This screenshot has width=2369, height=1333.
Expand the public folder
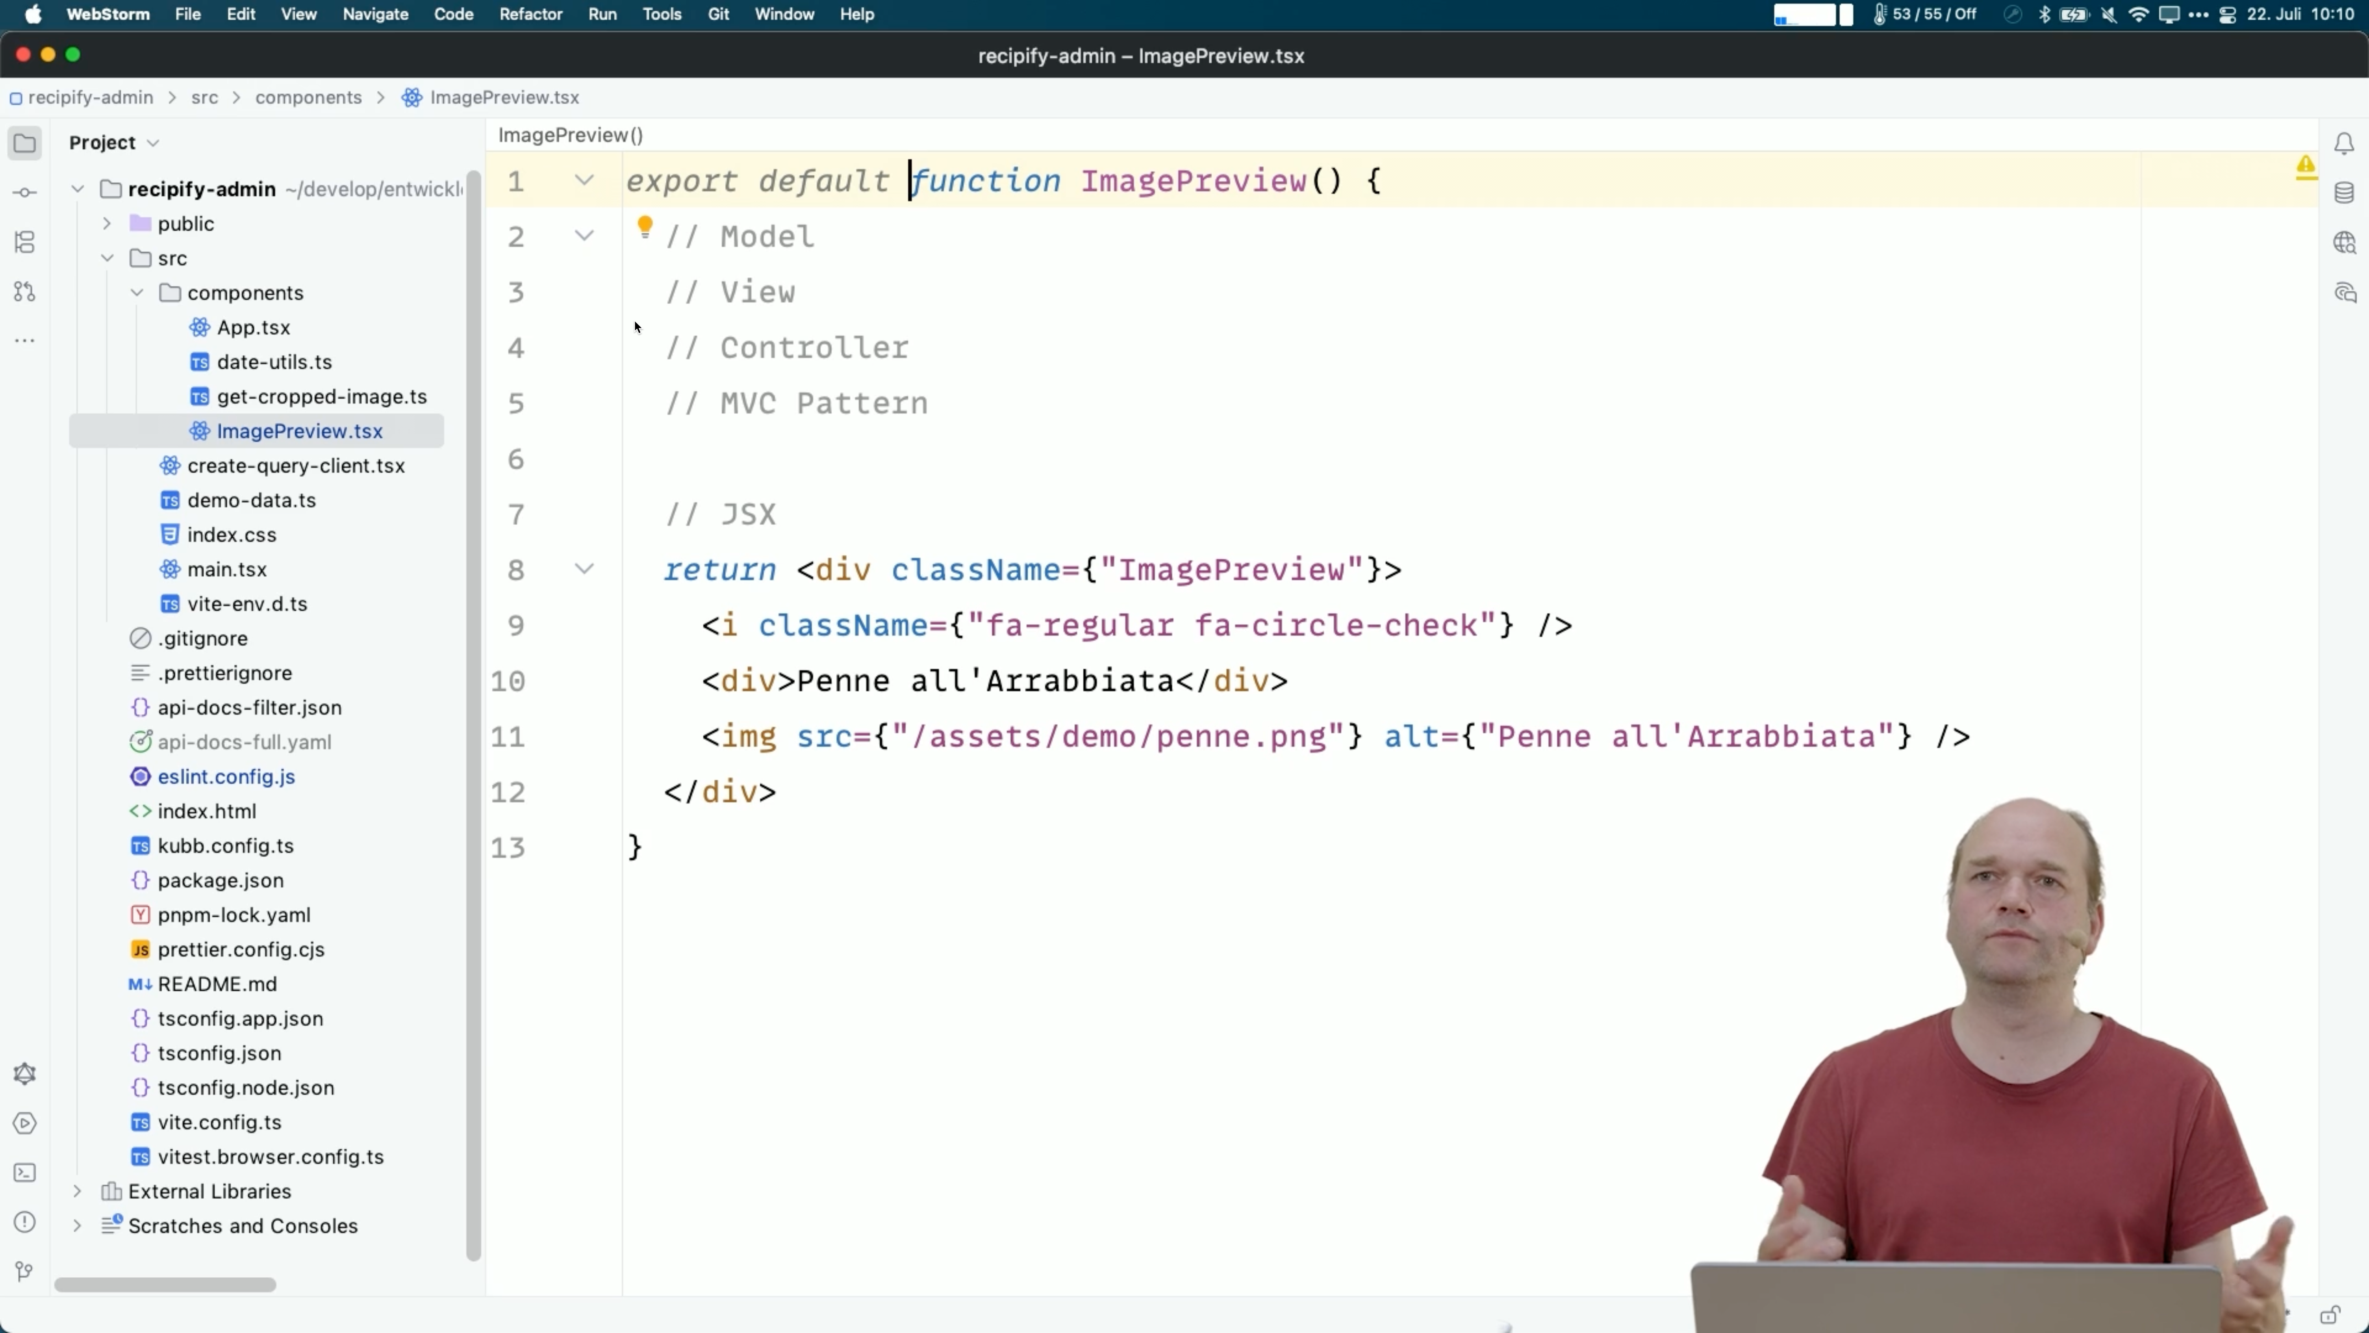(107, 224)
